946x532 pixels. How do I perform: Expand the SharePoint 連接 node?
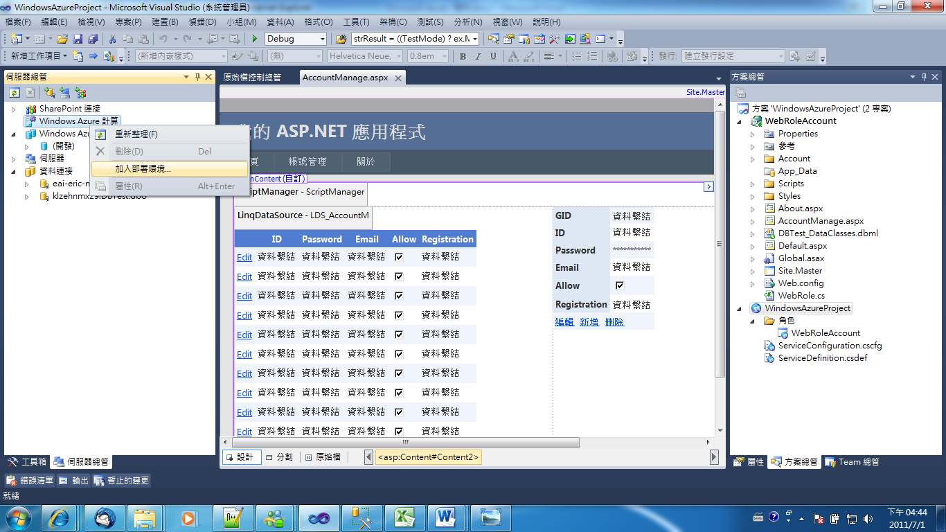(14, 109)
